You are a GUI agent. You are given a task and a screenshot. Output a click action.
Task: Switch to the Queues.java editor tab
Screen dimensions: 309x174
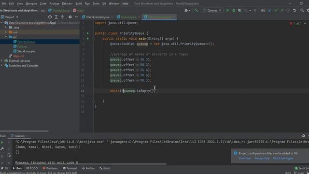point(128,17)
